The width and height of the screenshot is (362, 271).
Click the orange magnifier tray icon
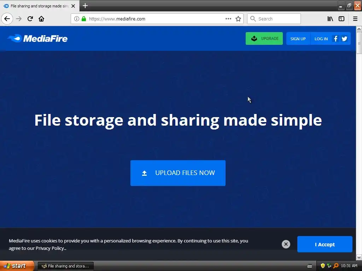click(336, 266)
